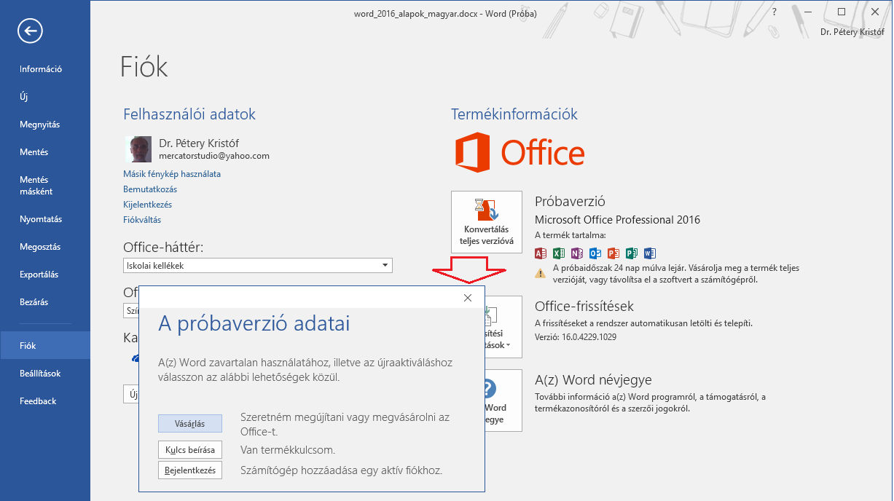Click the Próbaverzió heading

570,202
